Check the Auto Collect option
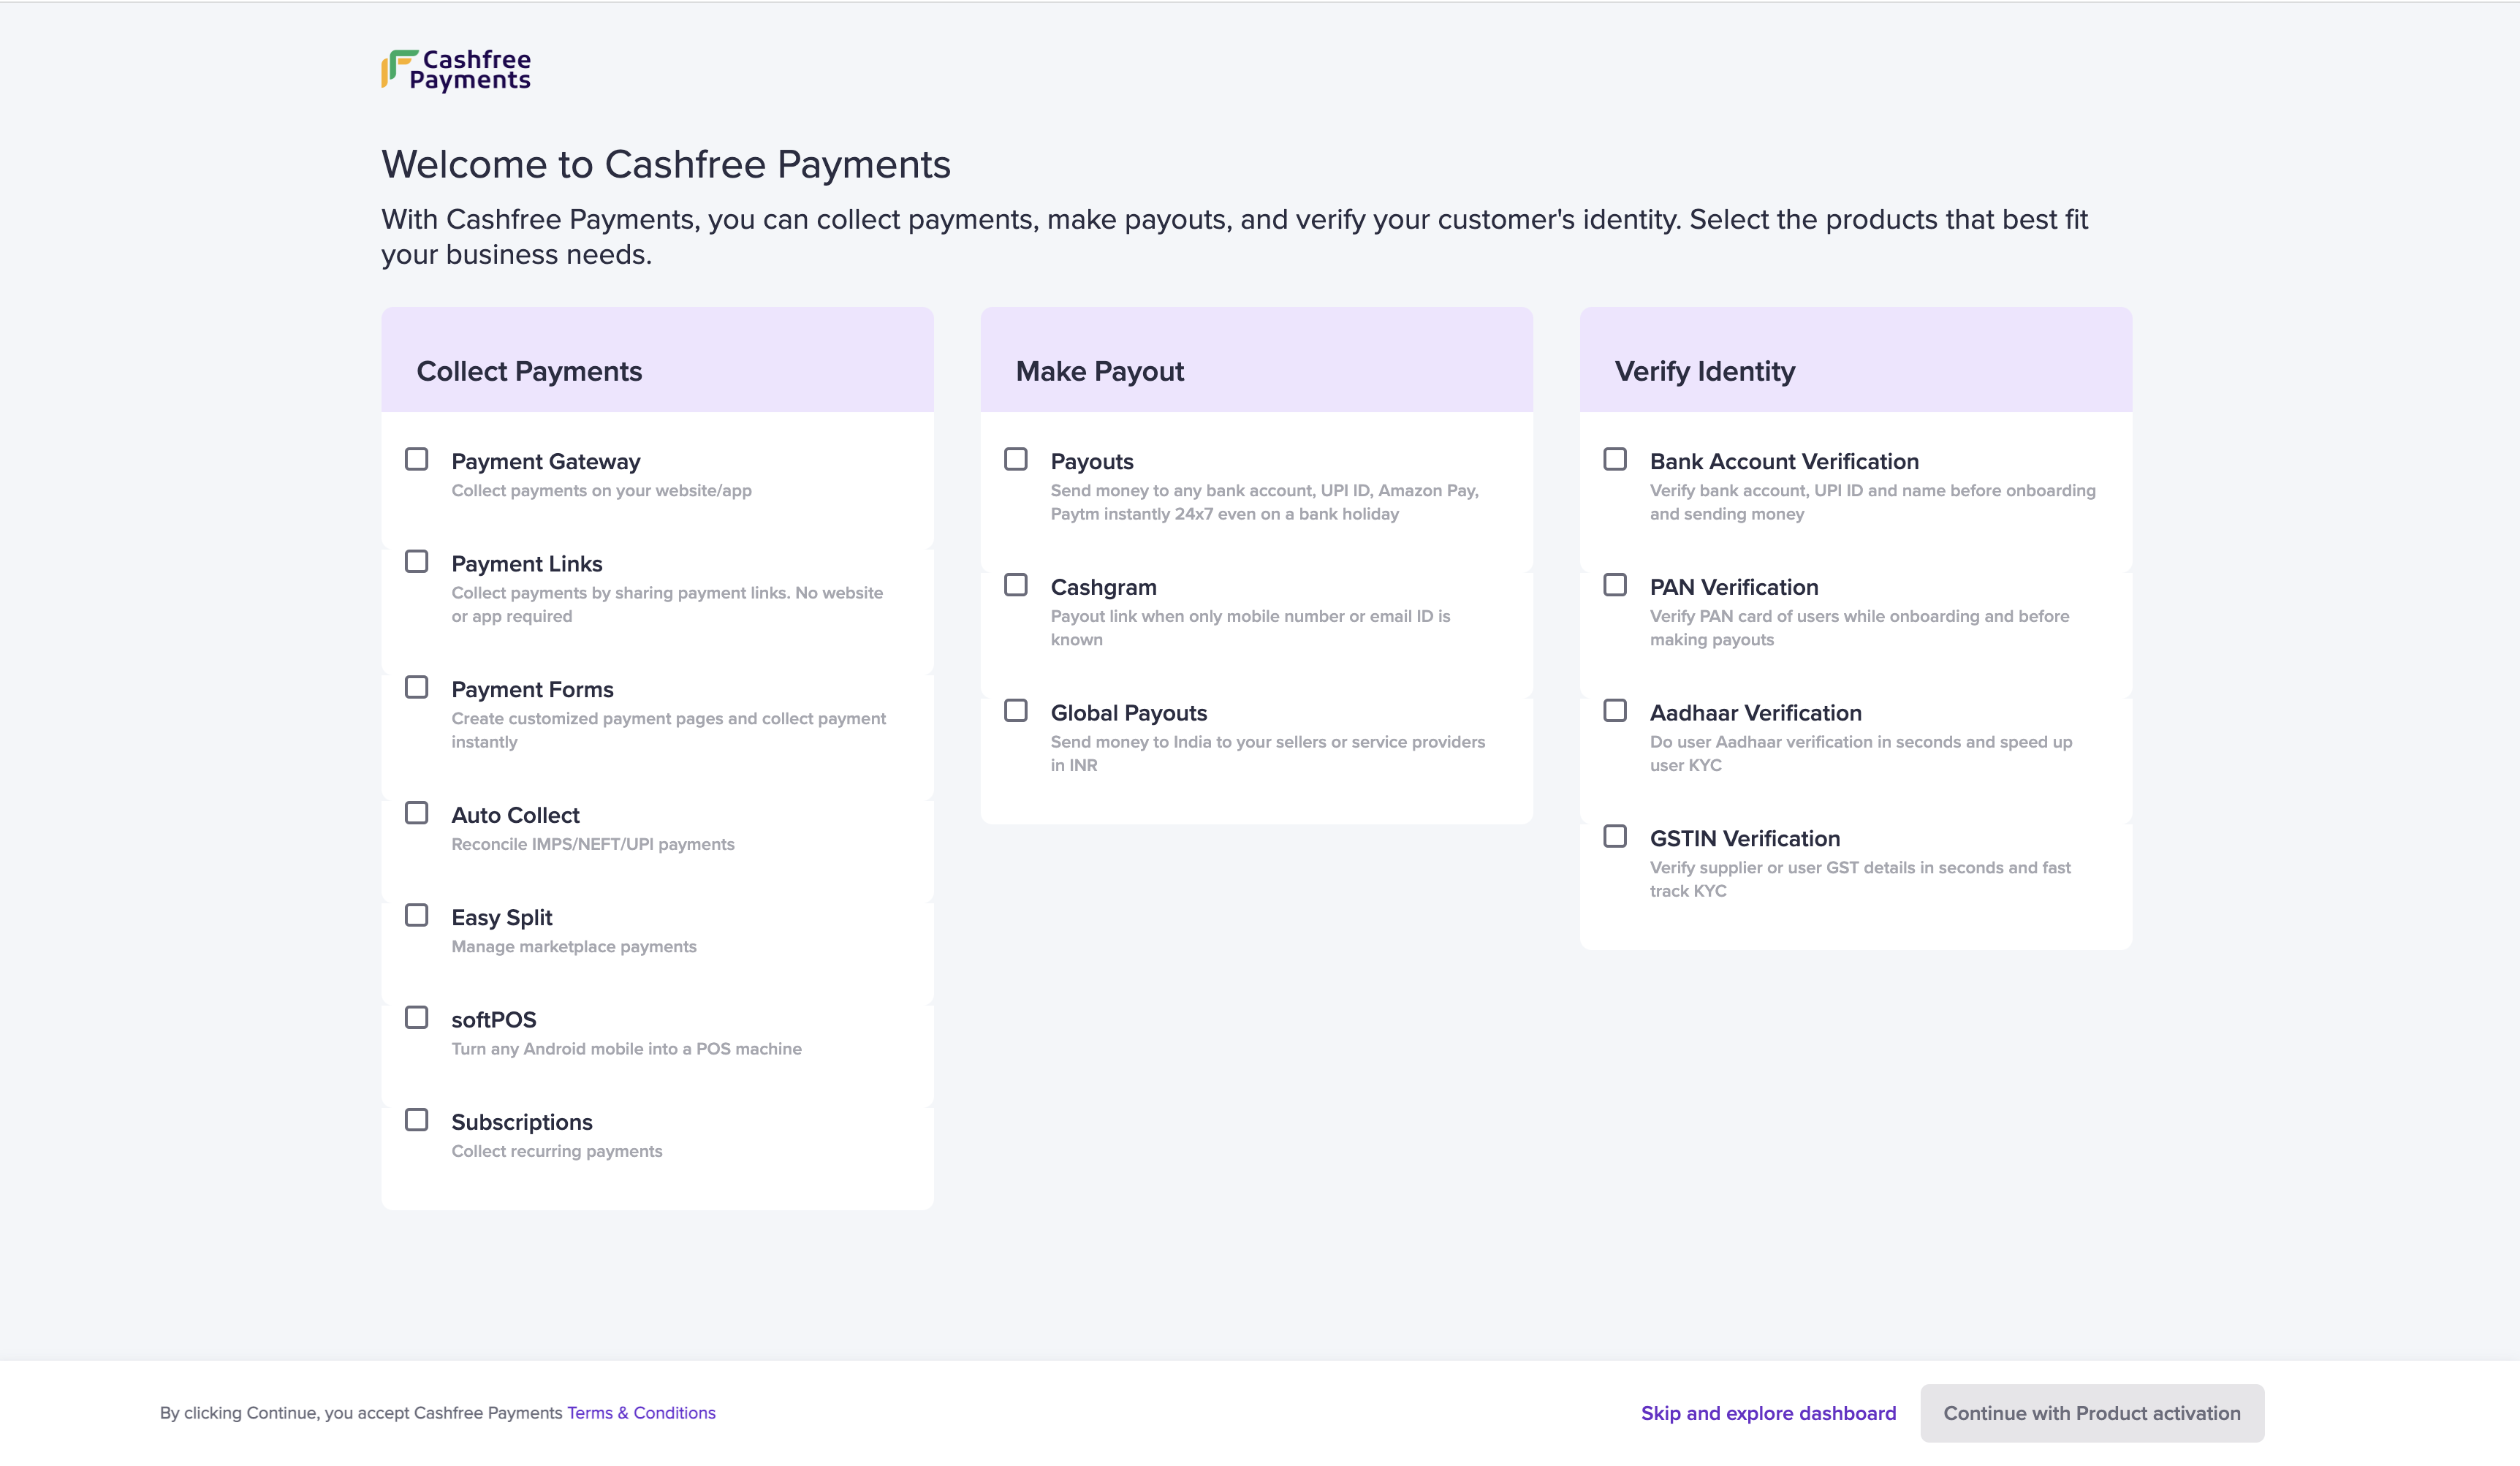Viewport: 2520px width, 1466px height. coord(417,813)
